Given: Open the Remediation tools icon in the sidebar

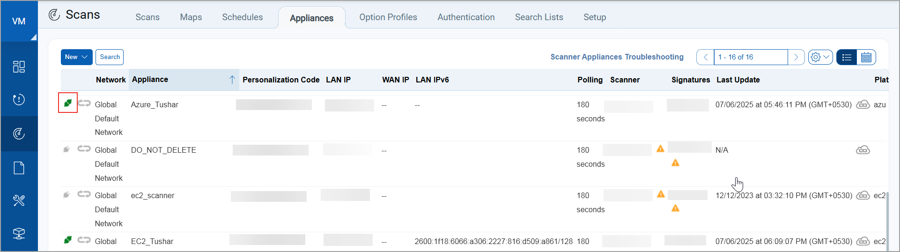Looking at the screenshot, I should [x=19, y=200].
